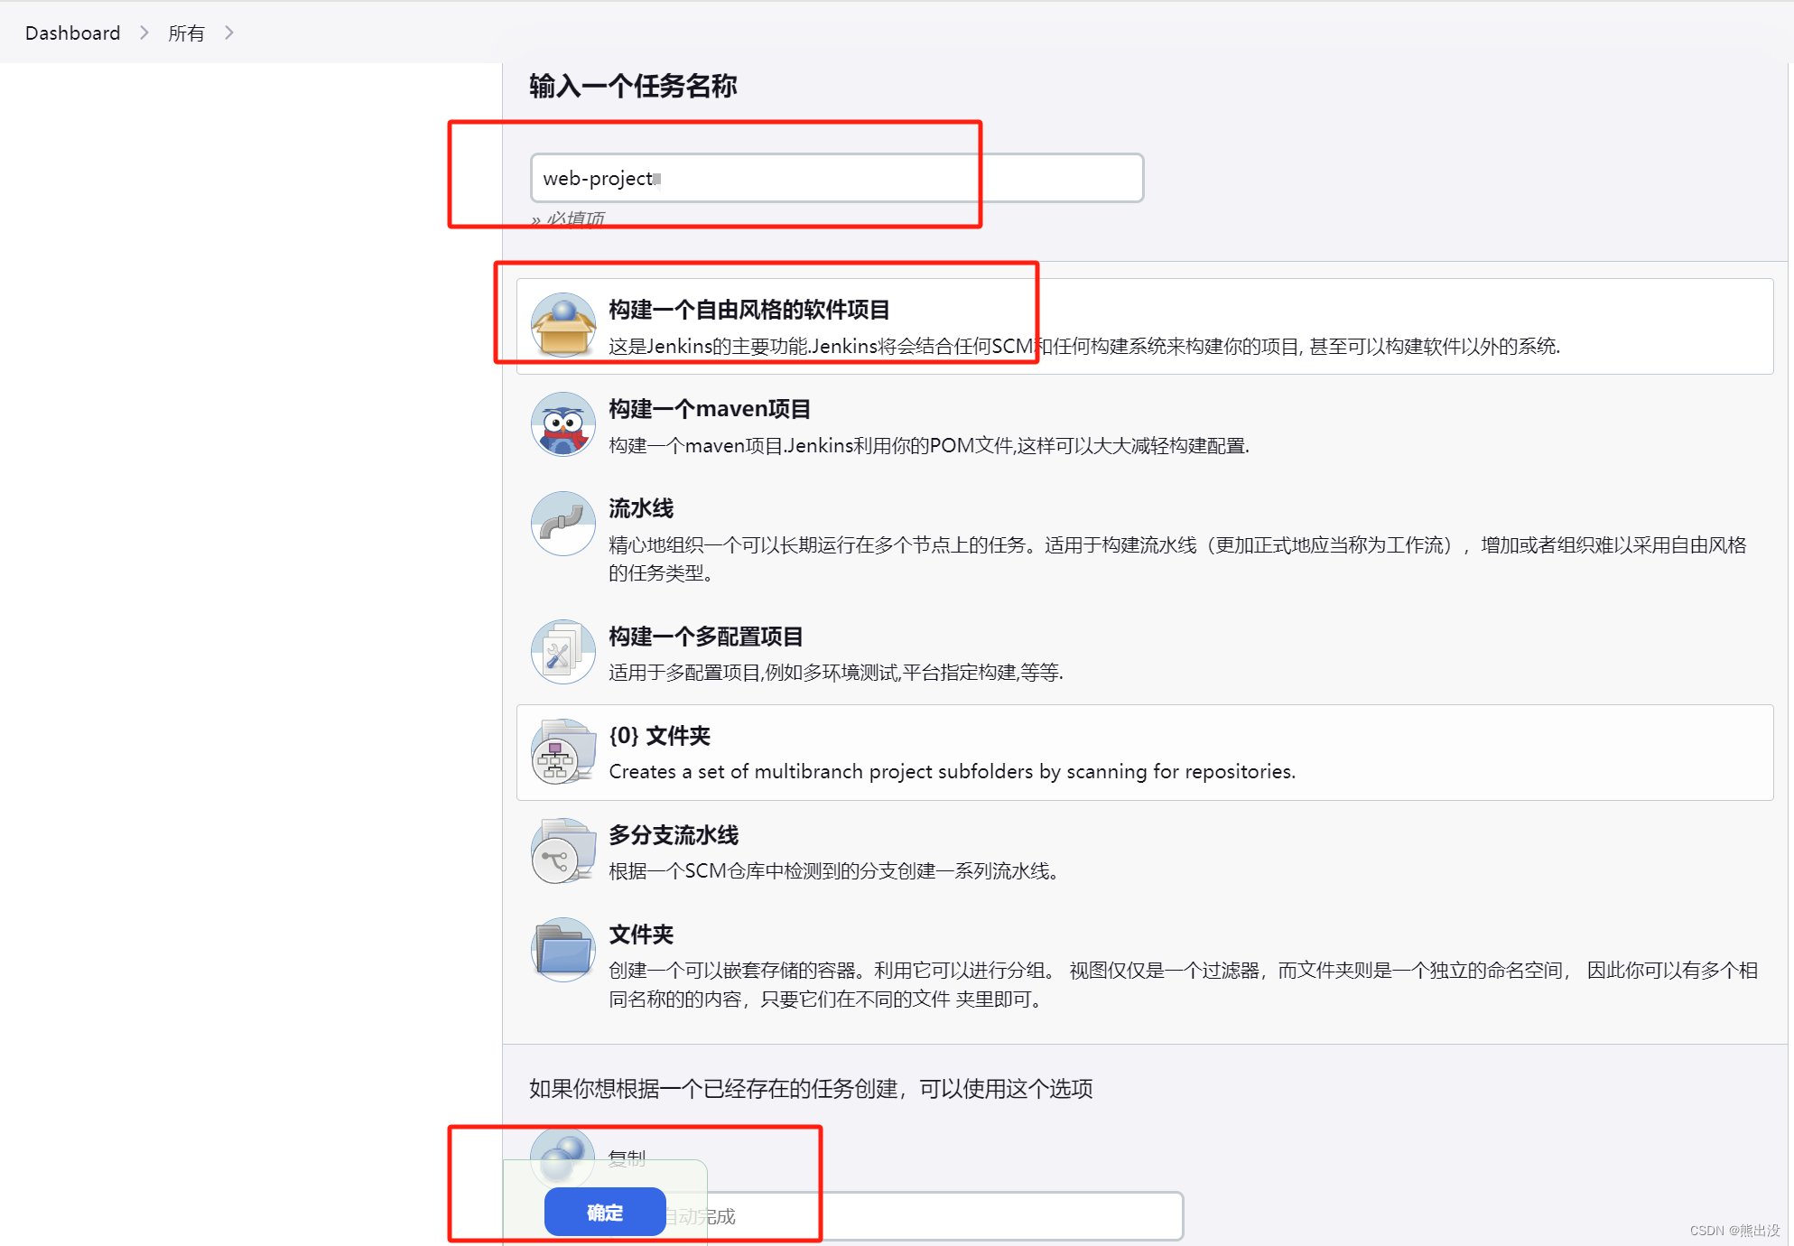Select 构建一个自由风格的软件项目 title

pyautogui.click(x=749, y=310)
